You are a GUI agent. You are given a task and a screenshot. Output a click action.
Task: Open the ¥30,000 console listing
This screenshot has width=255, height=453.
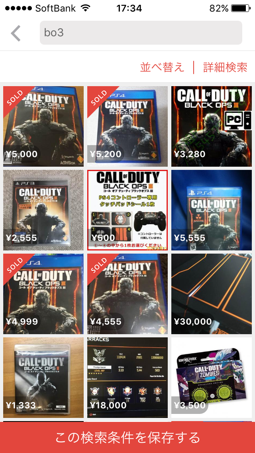click(212, 294)
